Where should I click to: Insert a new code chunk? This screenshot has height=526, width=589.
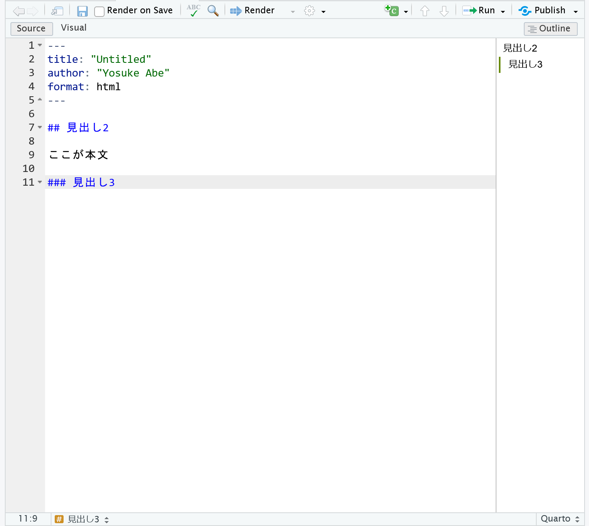[x=391, y=10]
